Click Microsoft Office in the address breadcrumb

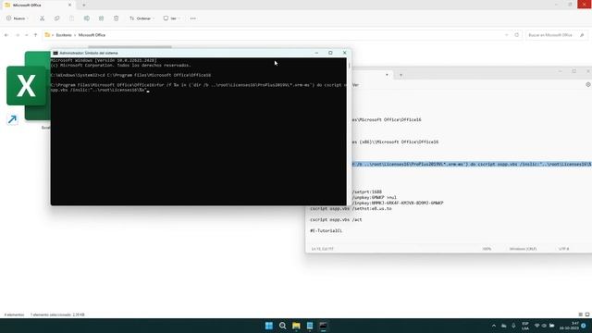tap(92, 35)
